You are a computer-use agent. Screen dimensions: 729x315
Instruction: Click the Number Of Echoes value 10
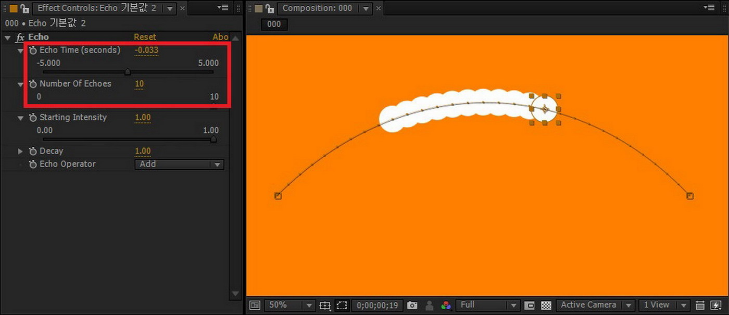click(139, 84)
